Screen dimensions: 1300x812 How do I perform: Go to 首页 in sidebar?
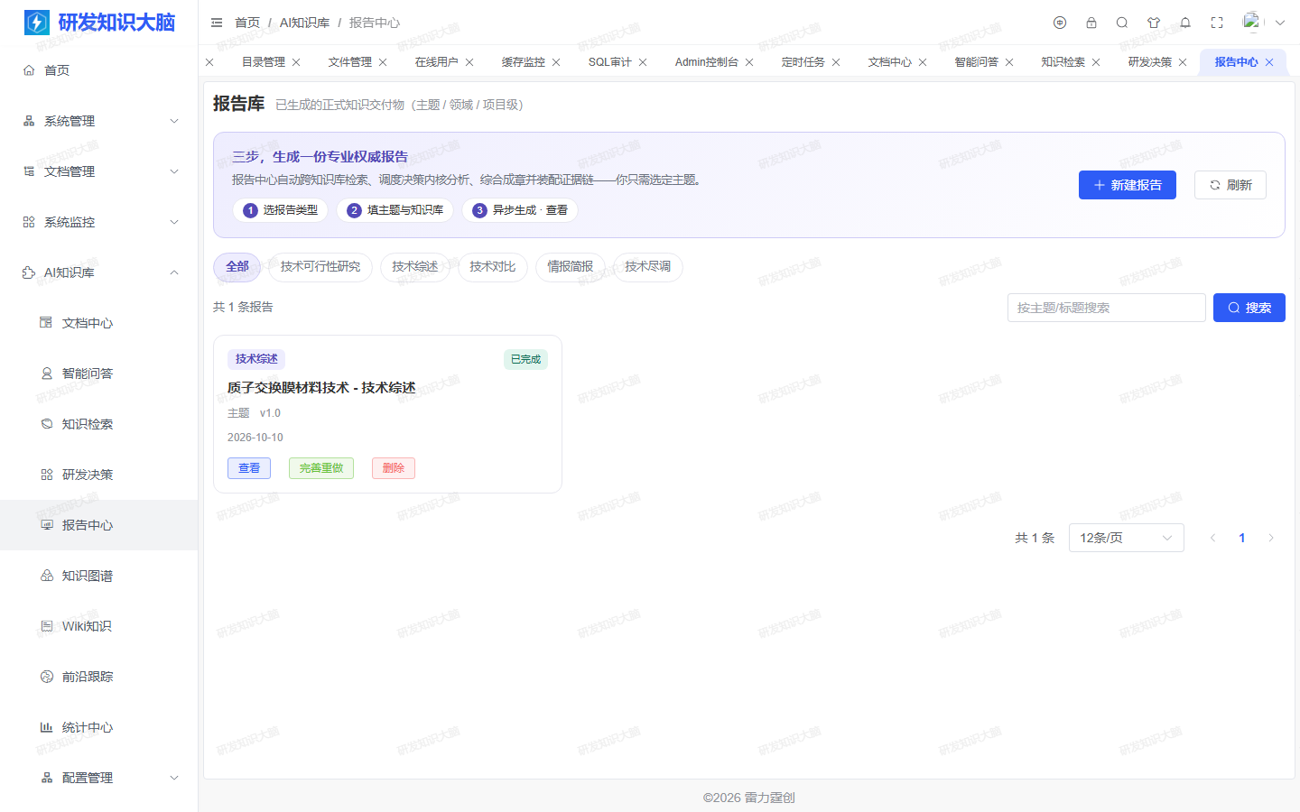99,70
